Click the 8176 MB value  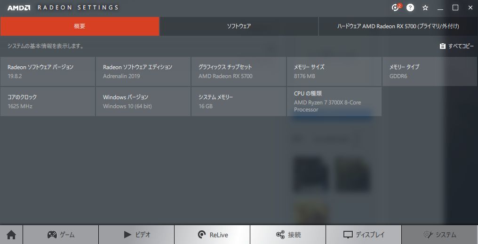304,76
